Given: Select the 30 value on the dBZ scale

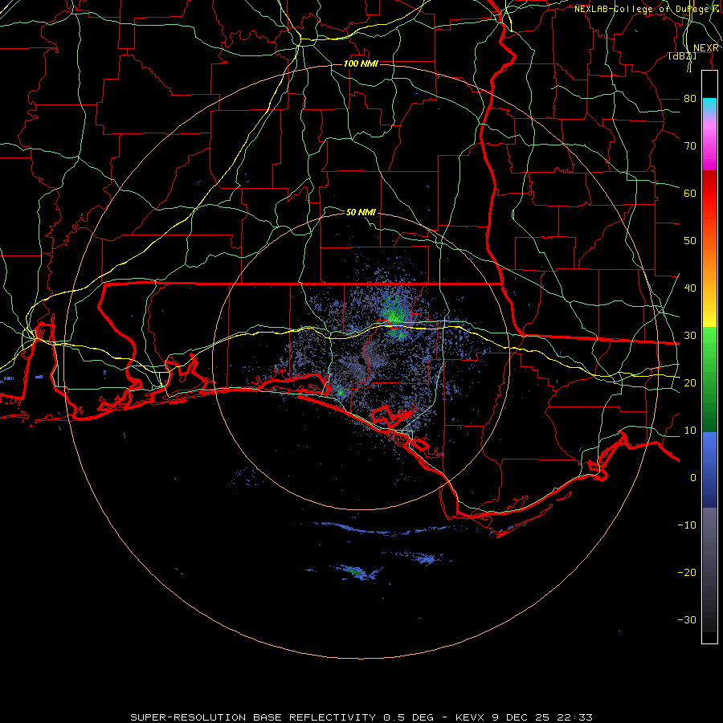Looking at the screenshot, I should (690, 336).
